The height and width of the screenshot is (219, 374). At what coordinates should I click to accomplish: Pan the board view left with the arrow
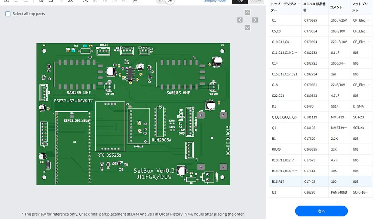click(240, 20)
